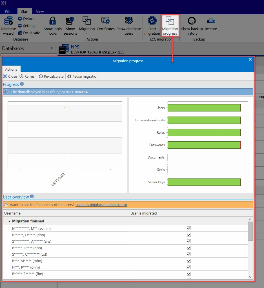Sort by Username column header

(66, 213)
